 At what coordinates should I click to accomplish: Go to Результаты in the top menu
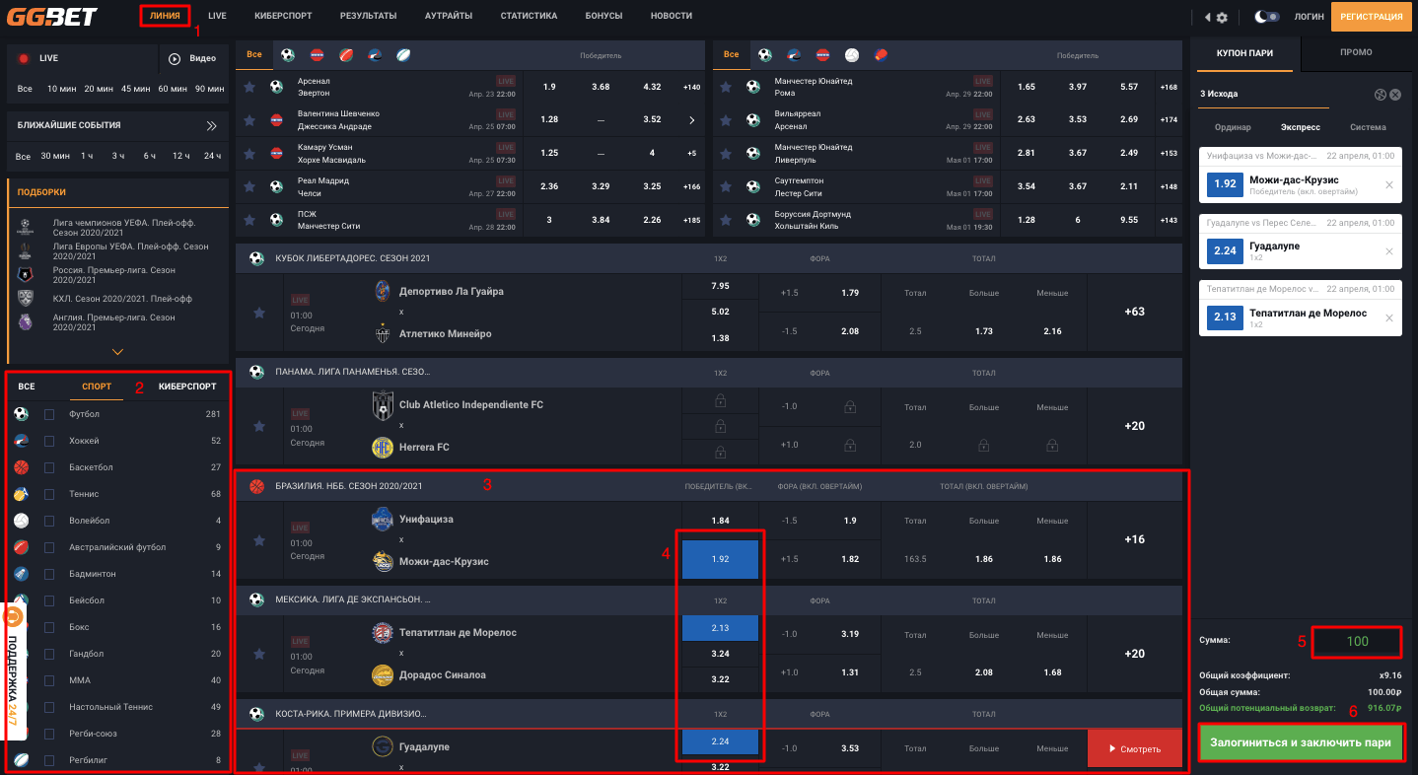tap(368, 17)
